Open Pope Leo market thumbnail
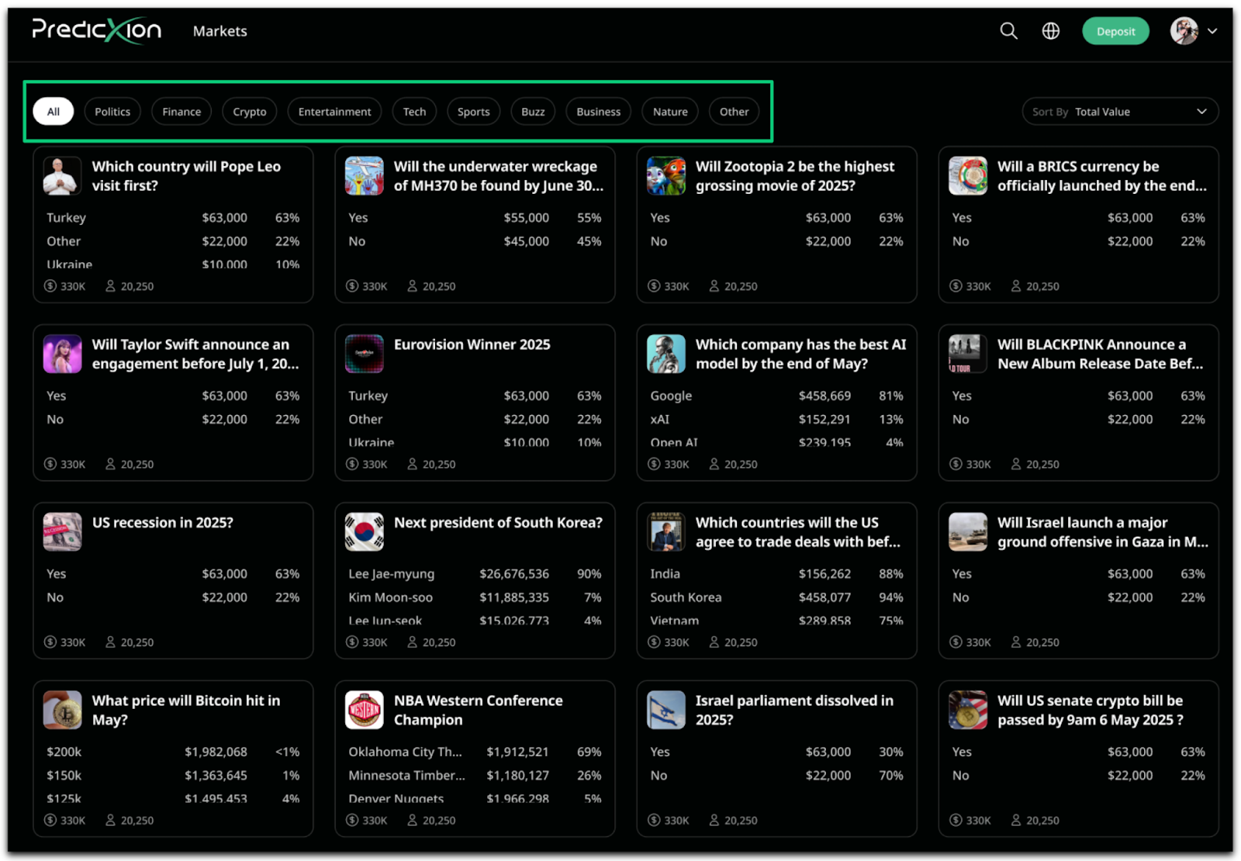 [62, 176]
